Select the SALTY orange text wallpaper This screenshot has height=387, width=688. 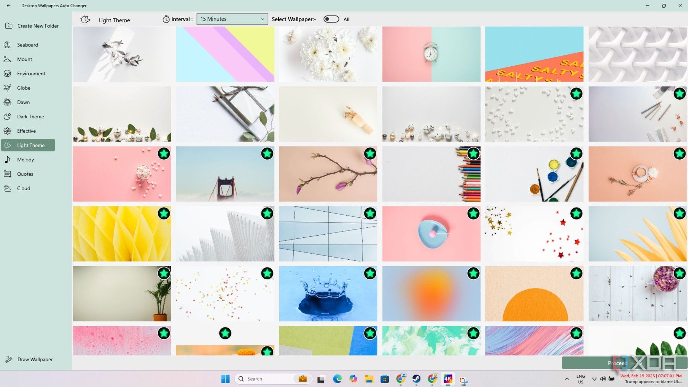click(534, 54)
